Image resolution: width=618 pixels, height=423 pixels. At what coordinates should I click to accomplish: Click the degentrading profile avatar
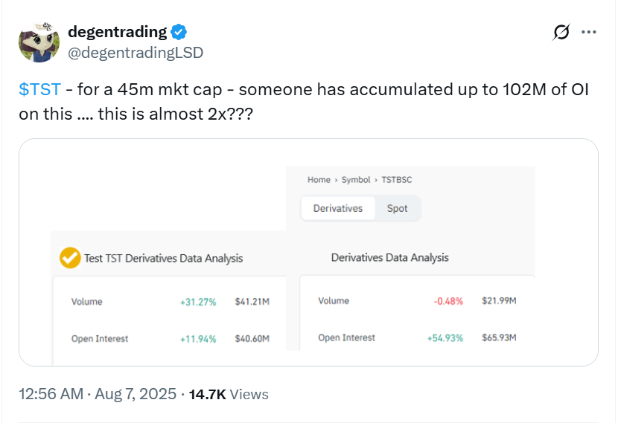(39, 41)
